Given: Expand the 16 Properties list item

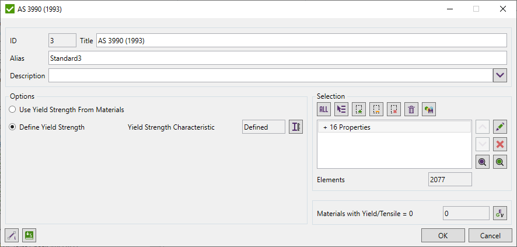Looking at the screenshot, I should click(325, 127).
